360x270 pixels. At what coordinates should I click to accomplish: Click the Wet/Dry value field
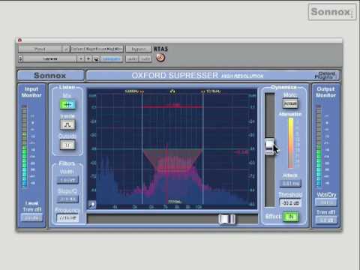(x=326, y=202)
